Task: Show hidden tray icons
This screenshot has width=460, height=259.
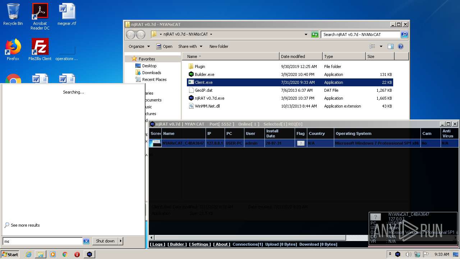Action: point(390,254)
